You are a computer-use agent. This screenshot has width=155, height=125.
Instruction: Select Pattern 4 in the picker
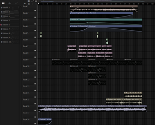pyautogui.click(x=10, y=16)
